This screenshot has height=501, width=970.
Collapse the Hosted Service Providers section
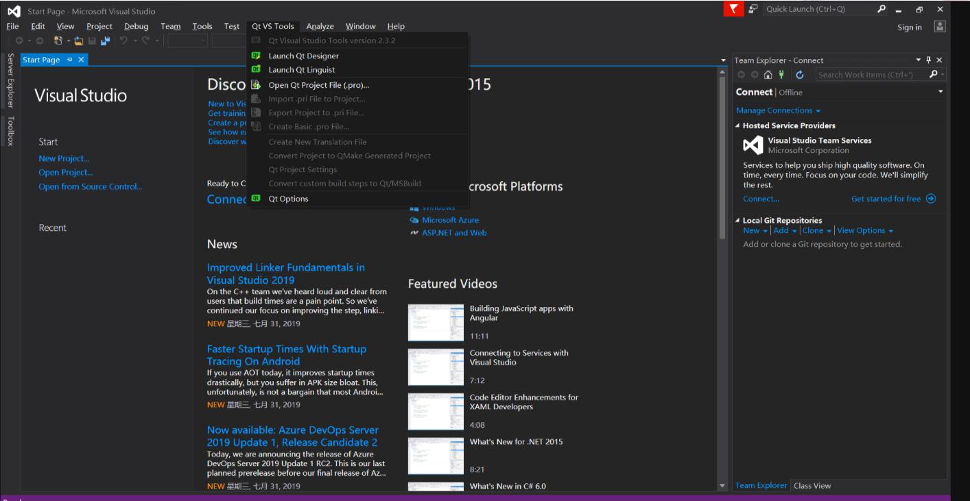738,125
